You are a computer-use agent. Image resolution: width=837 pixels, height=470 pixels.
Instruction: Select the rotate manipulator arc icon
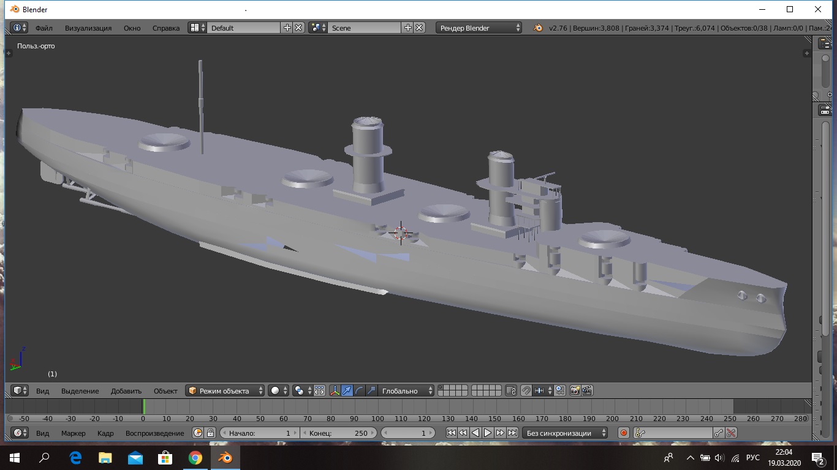pyautogui.click(x=359, y=390)
